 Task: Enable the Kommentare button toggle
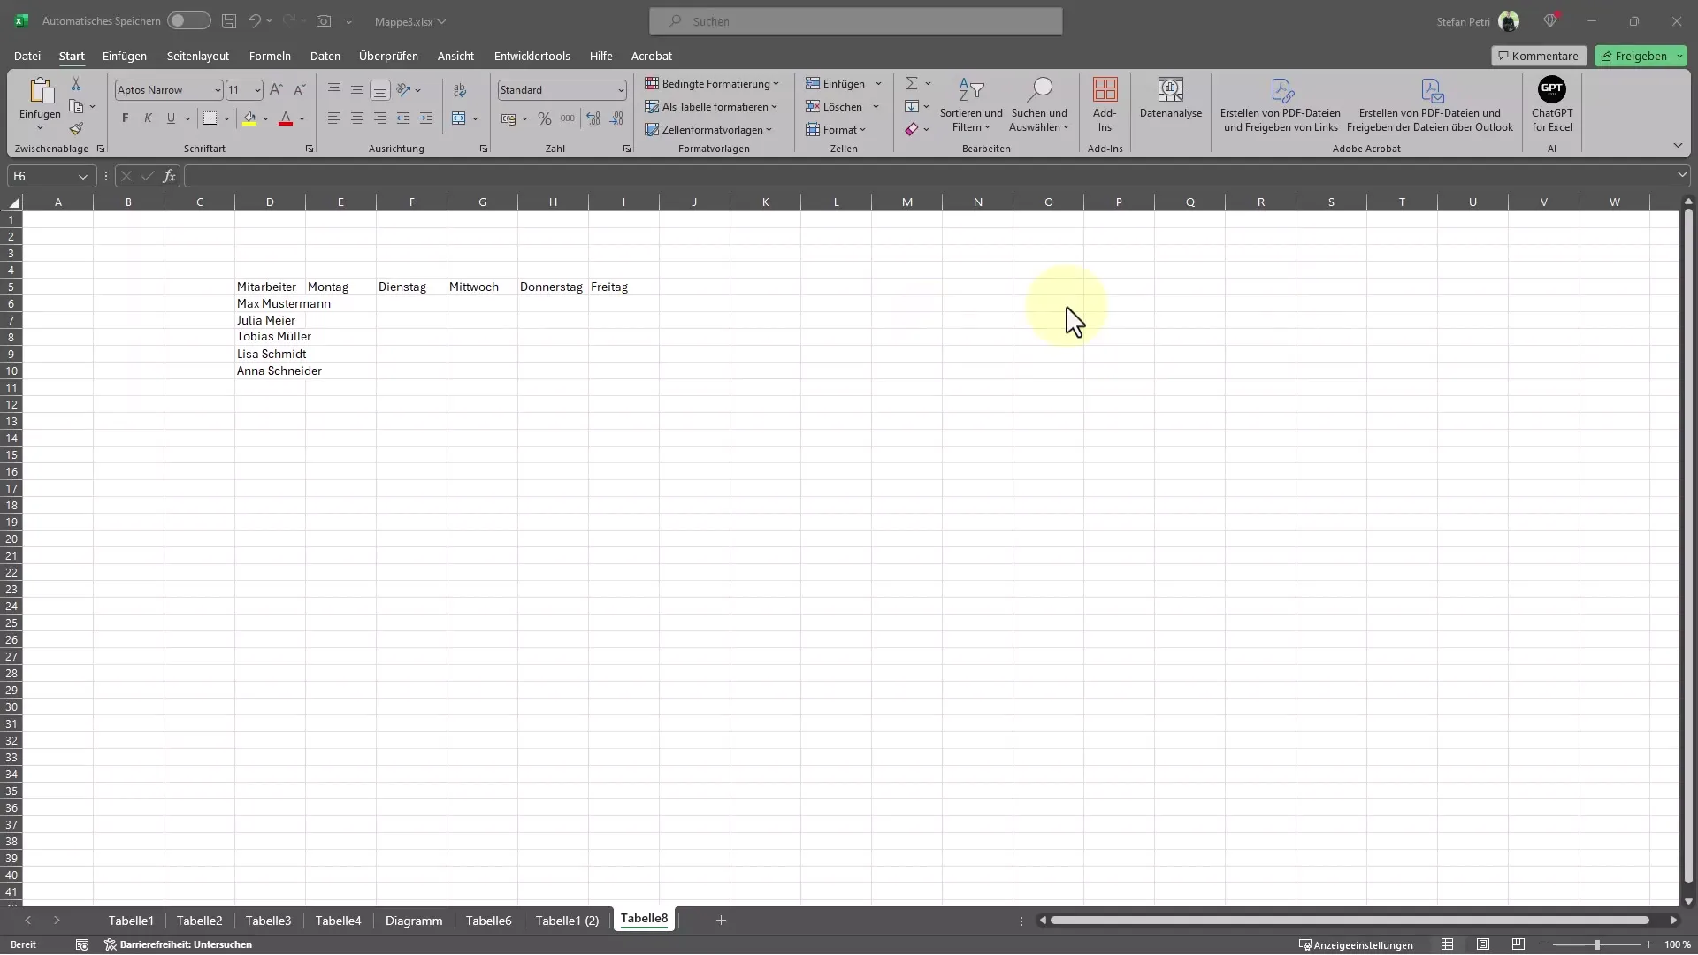click(1537, 55)
